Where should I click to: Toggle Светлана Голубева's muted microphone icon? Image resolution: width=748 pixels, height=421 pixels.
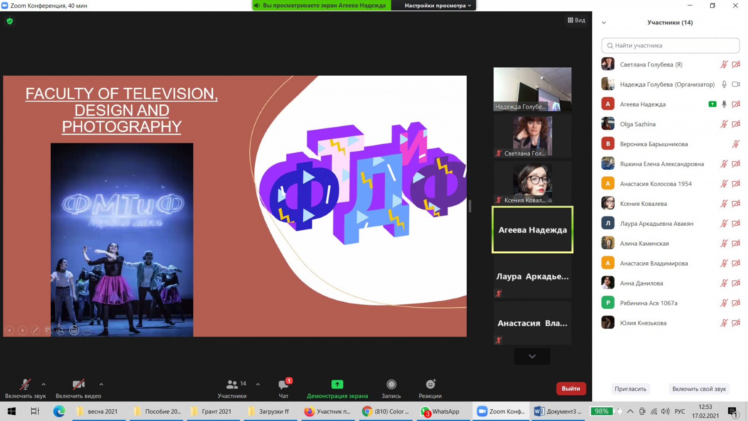tap(724, 64)
